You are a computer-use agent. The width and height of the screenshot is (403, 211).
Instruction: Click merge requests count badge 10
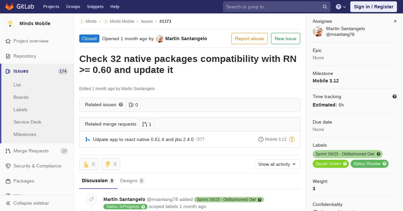(64, 151)
